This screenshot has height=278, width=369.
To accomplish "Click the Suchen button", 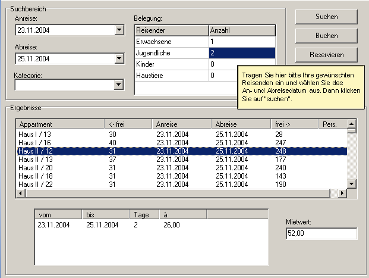I will click(326, 17).
